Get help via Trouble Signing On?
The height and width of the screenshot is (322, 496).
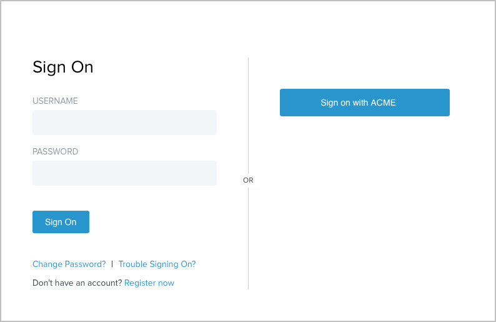[157, 264]
